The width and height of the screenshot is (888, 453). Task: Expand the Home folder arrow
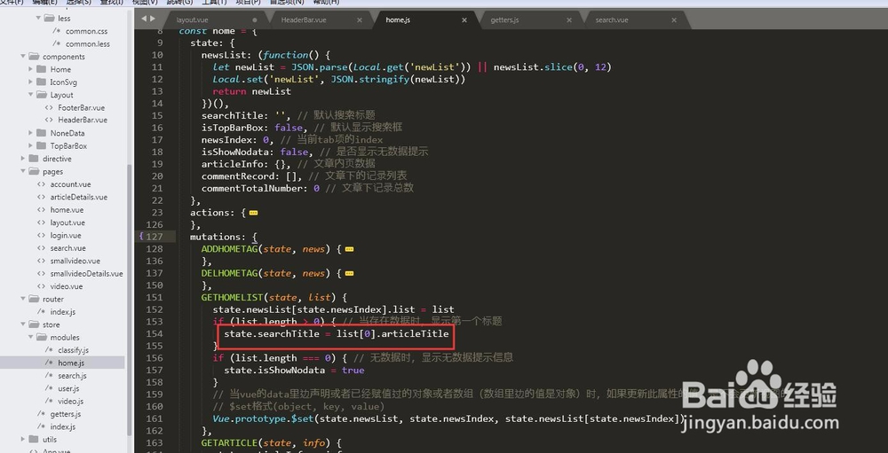click(30, 69)
